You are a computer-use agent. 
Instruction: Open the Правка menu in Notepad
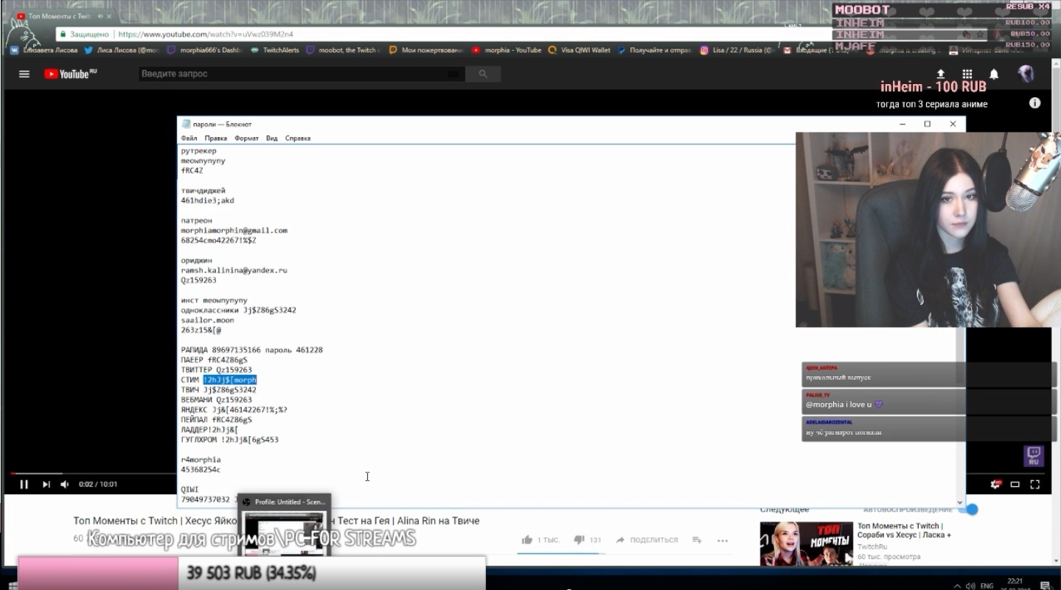pos(216,138)
